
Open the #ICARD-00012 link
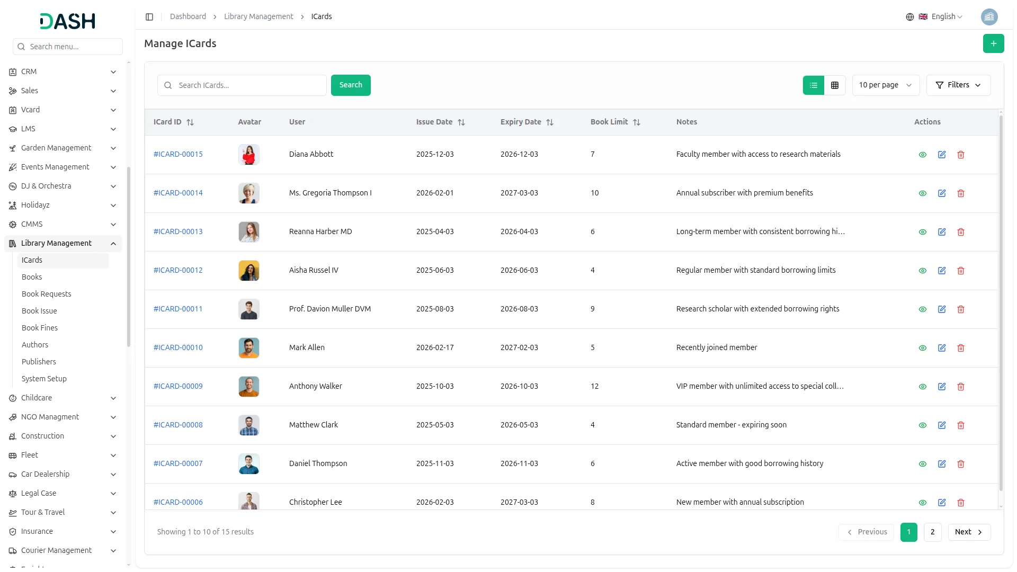point(178,270)
